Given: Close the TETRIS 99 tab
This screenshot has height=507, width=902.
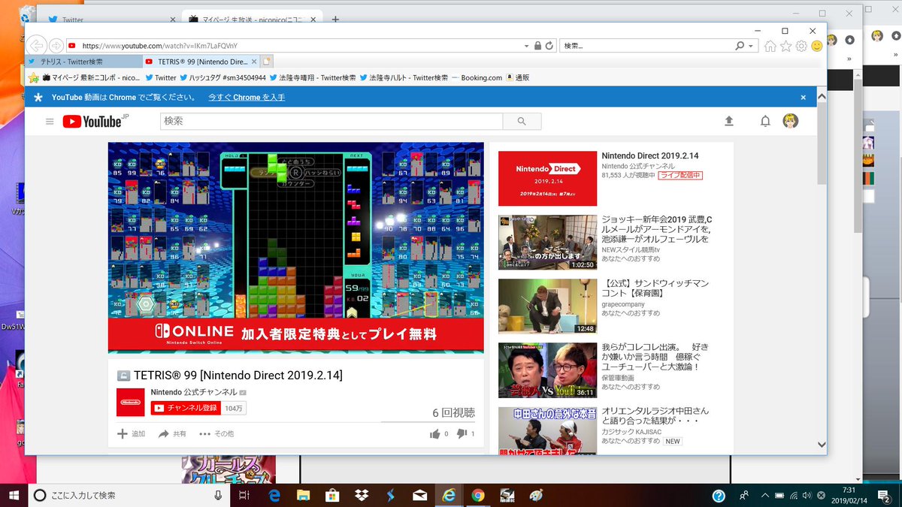Looking at the screenshot, I should 253,62.
